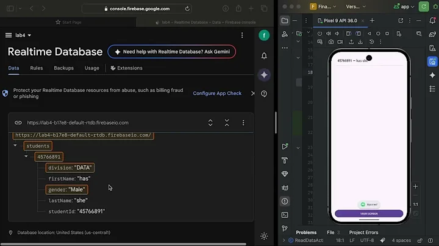Screen dimensions: 439x246
Task: Open app run configuration dropdown
Action: pos(404,7)
